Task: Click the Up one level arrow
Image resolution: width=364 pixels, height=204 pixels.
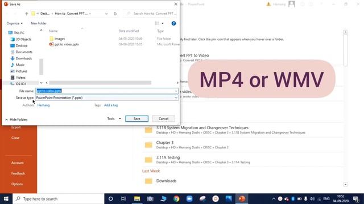Action: coord(27,14)
